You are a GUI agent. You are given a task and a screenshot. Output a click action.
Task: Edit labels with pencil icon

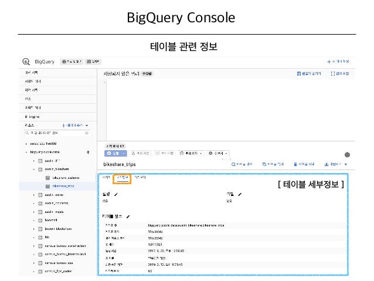click(240, 194)
